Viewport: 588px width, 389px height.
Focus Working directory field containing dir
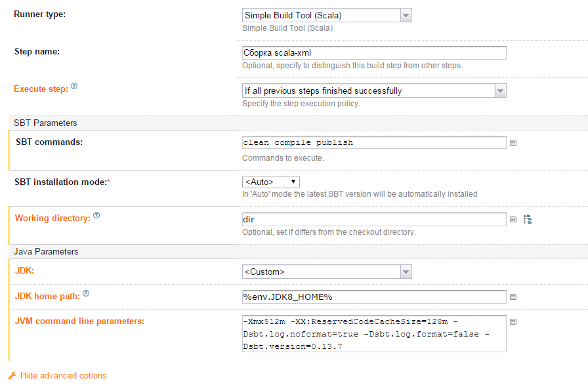click(374, 219)
